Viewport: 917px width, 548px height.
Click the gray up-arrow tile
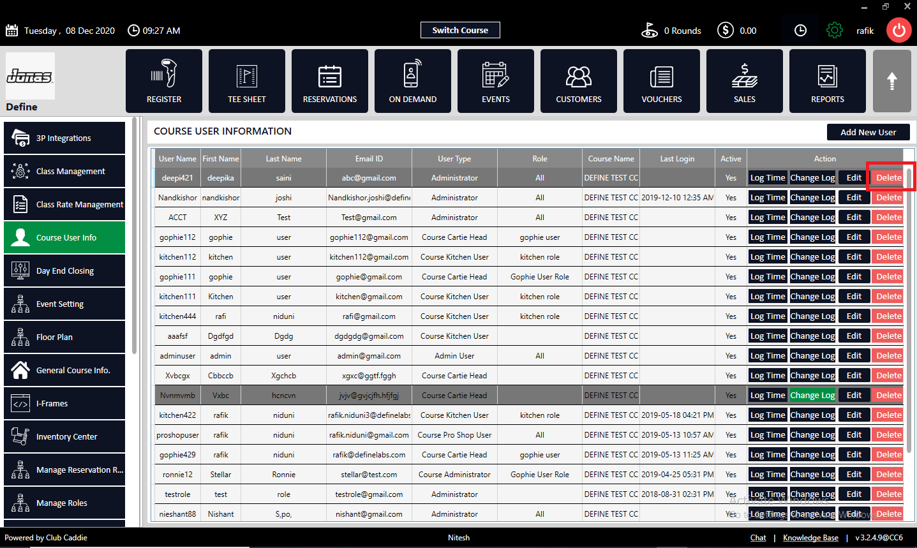point(892,81)
